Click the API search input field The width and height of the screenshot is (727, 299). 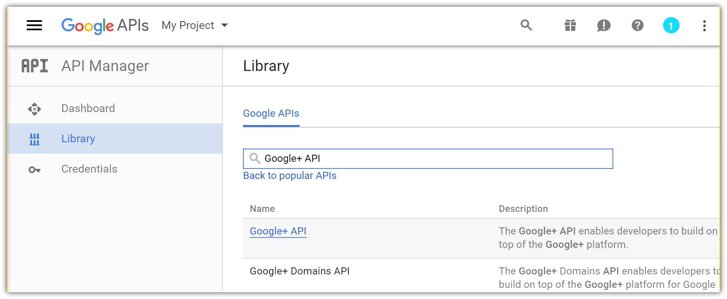pyautogui.click(x=428, y=158)
